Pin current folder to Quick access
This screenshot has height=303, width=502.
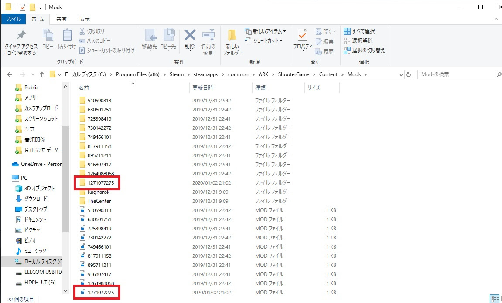tap(20, 41)
